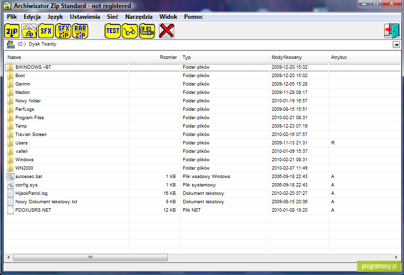Click the HijackPatrol.log file icon

[x=10, y=193]
